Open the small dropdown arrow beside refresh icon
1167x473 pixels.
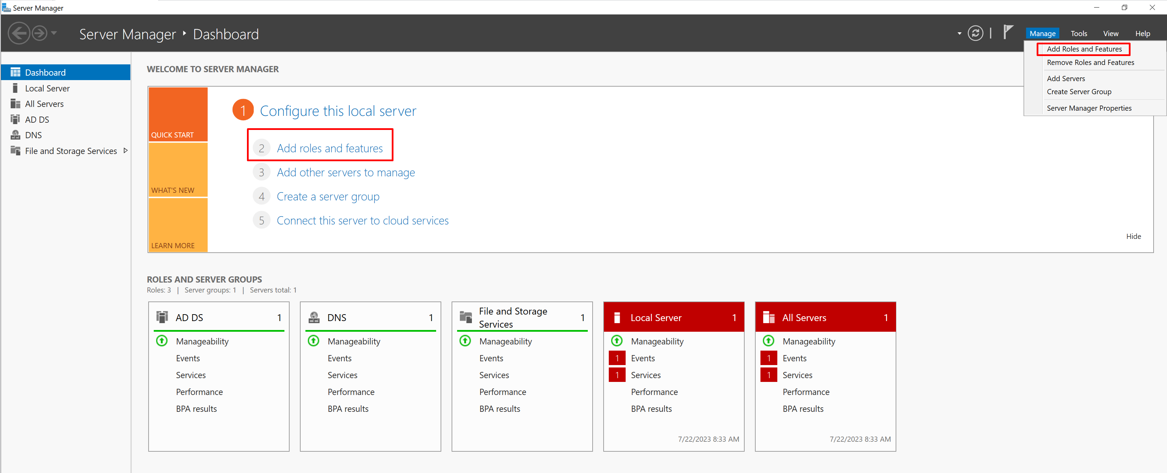tap(959, 33)
